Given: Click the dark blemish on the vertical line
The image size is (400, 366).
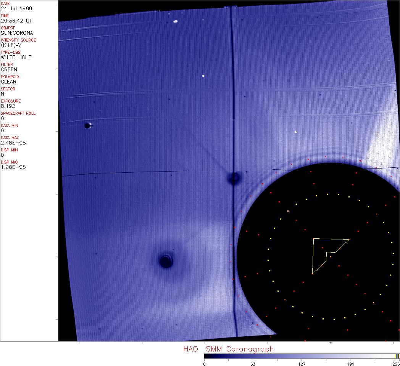Looking at the screenshot, I should point(234,178).
